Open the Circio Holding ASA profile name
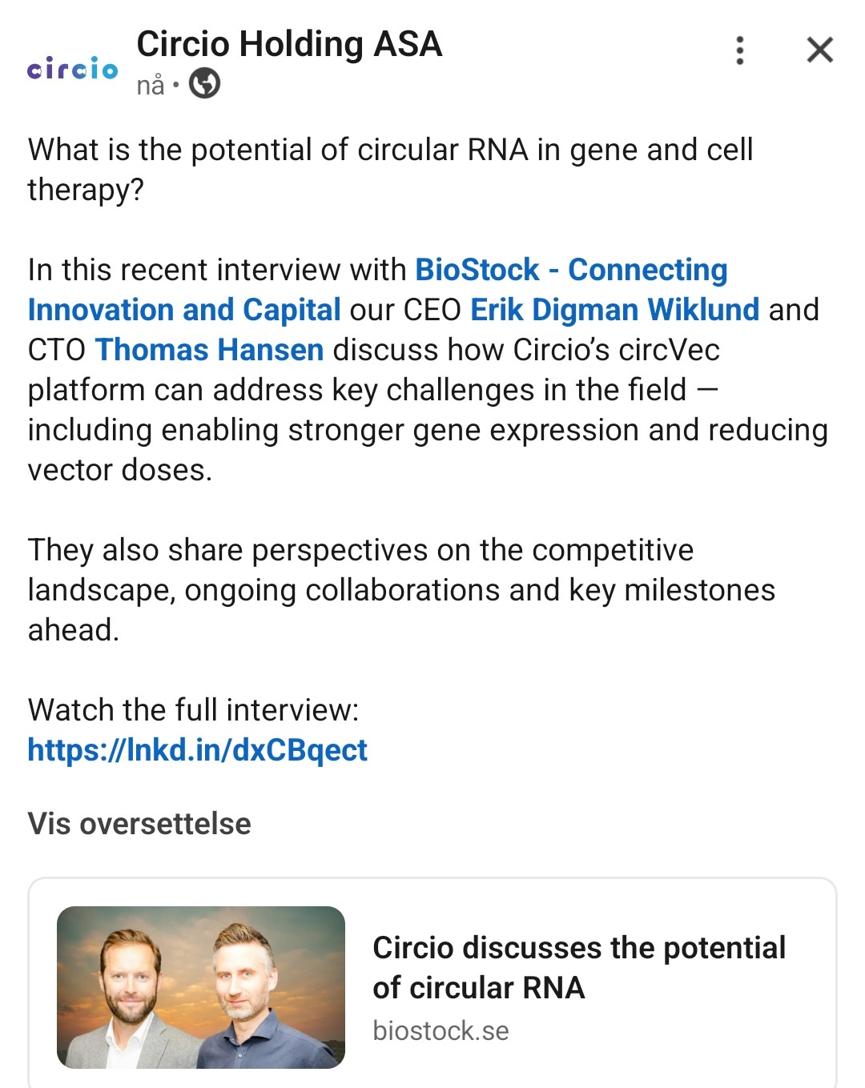 [289, 44]
